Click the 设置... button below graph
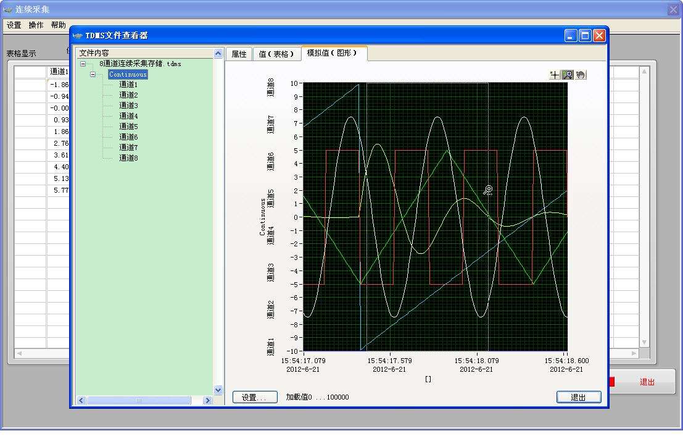The image size is (683, 444). (x=255, y=397)
